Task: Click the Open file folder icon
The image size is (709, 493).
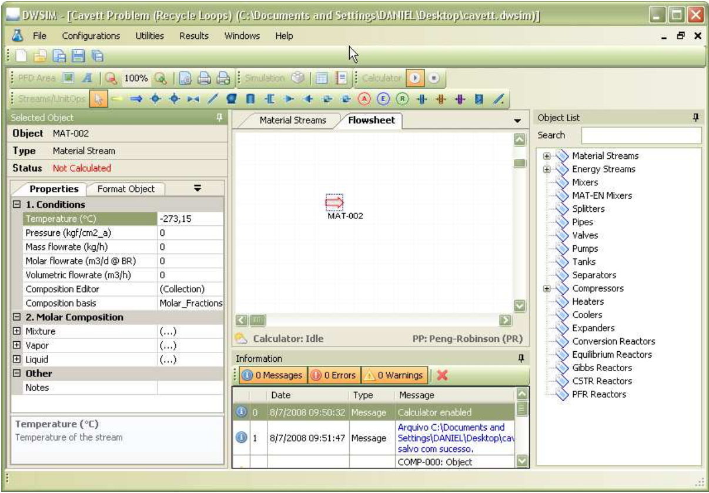Action: click(41, 56)
